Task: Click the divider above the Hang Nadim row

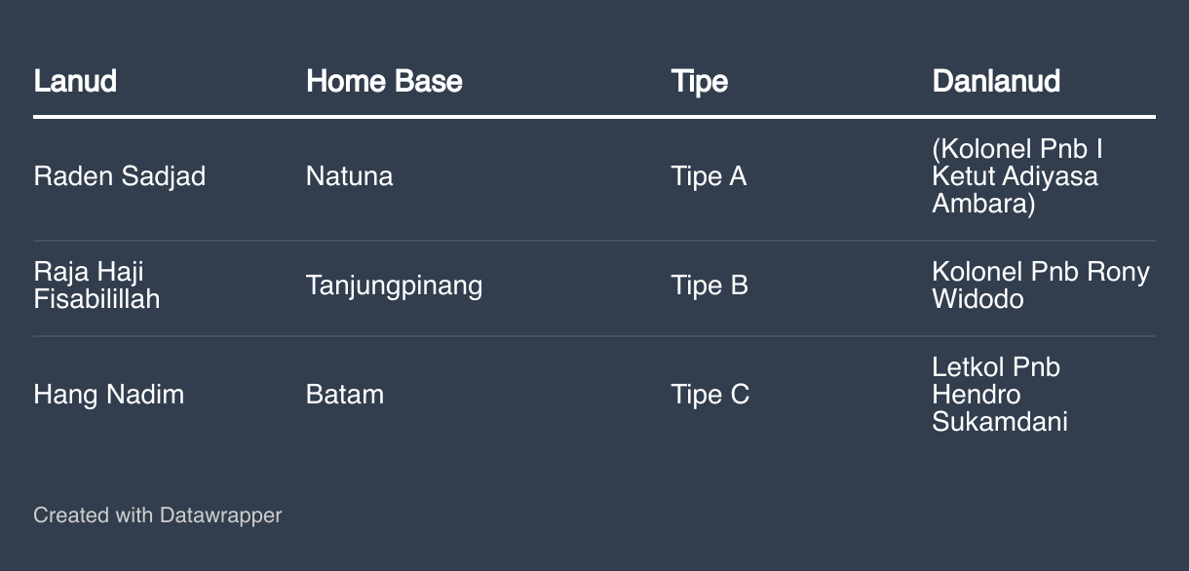Action: pos(594,336)
